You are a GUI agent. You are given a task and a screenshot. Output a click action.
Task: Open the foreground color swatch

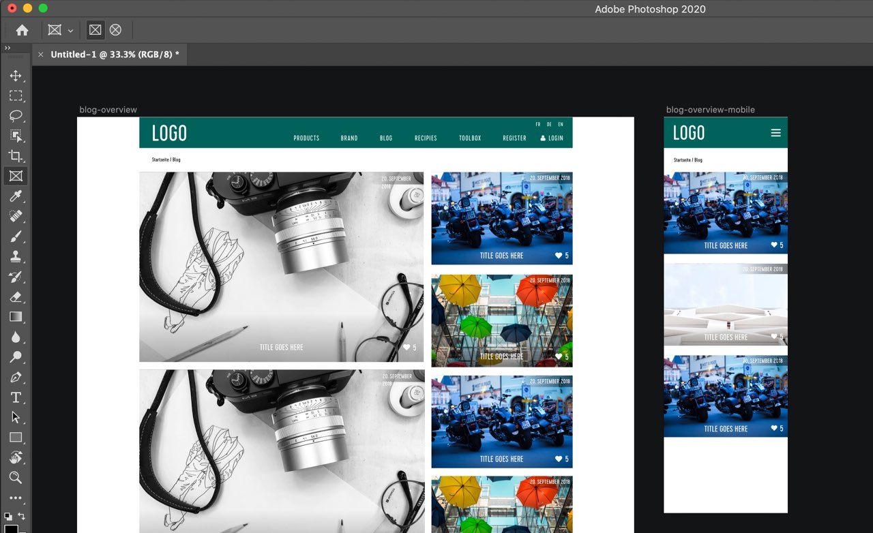pyautogui.click(x=11, y=528)
